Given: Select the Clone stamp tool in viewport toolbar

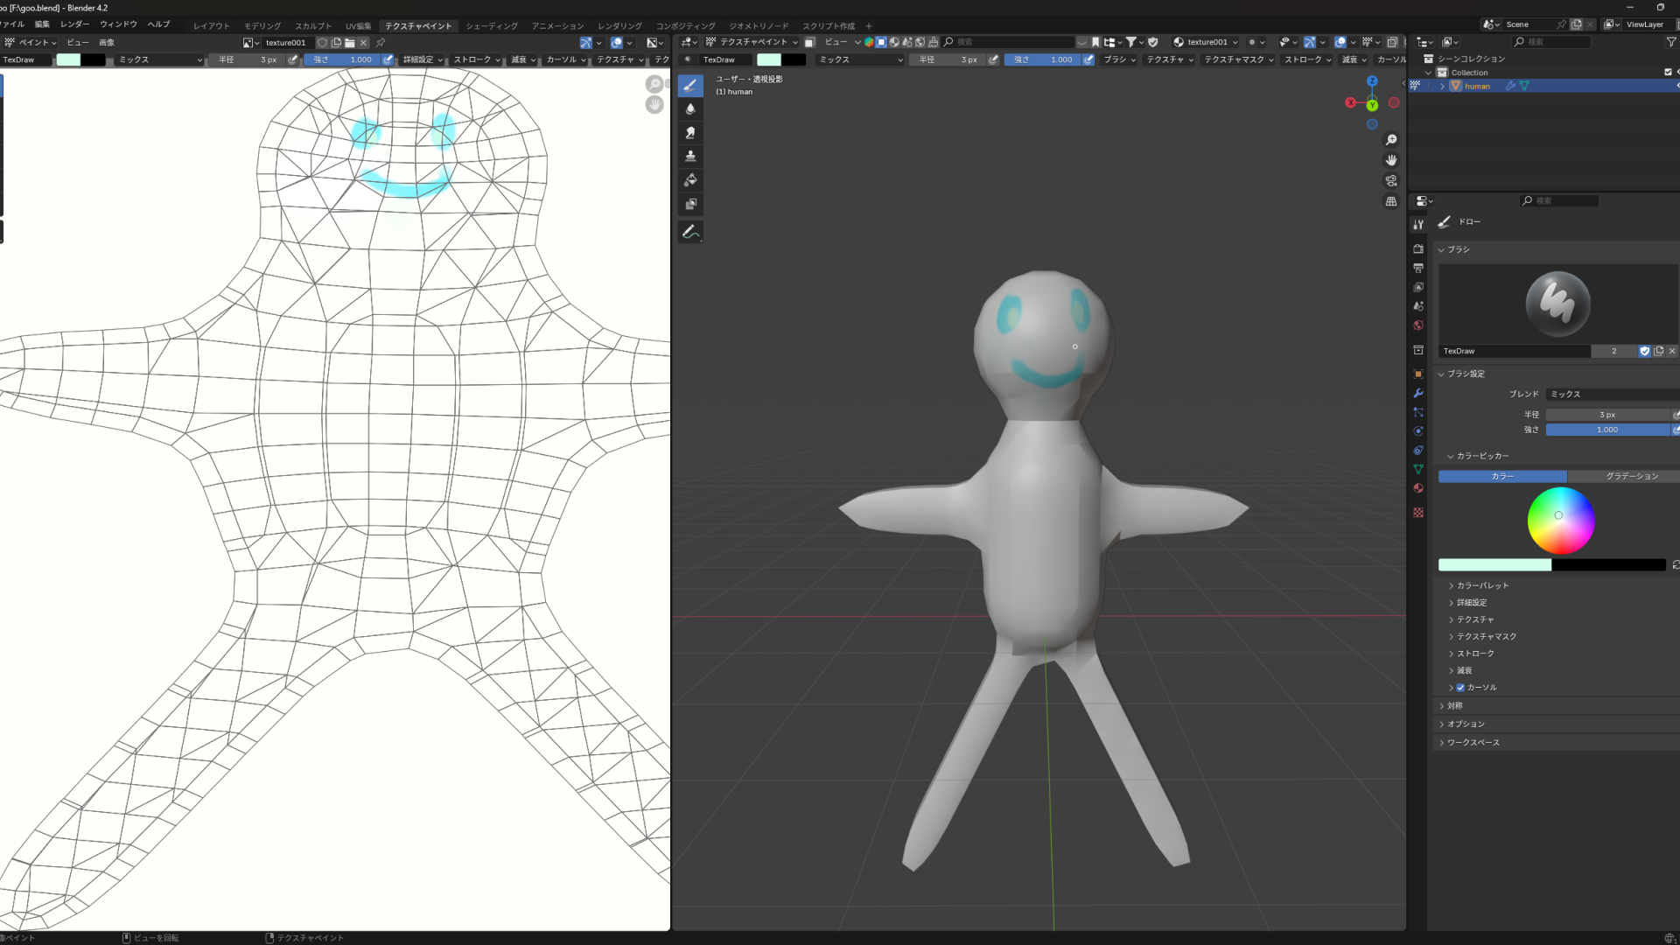Looking at the screenshot, I should [x=690, y=156].
